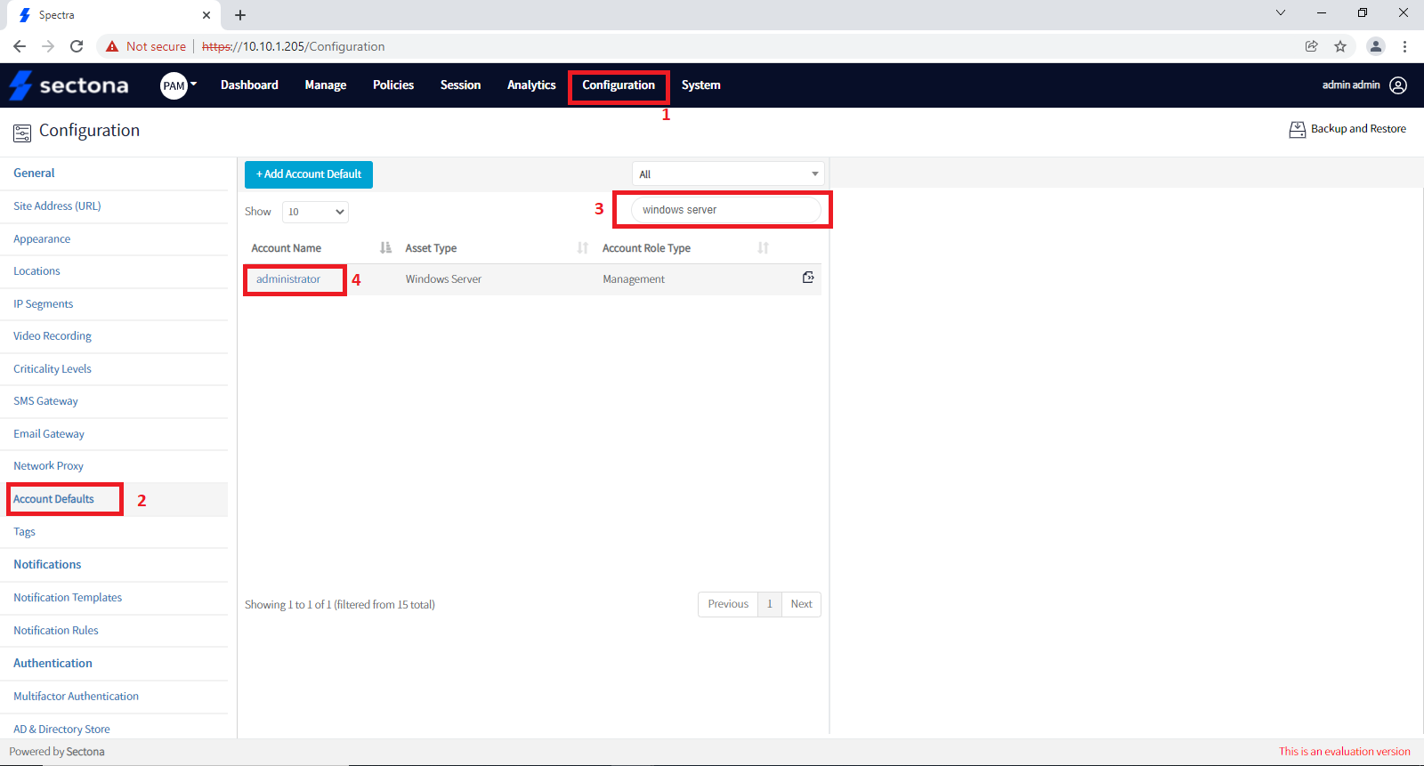
Task: Go to the Next results page
Action: [x=801, y=604]
